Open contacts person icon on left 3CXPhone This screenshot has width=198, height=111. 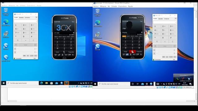click(62, 55)
